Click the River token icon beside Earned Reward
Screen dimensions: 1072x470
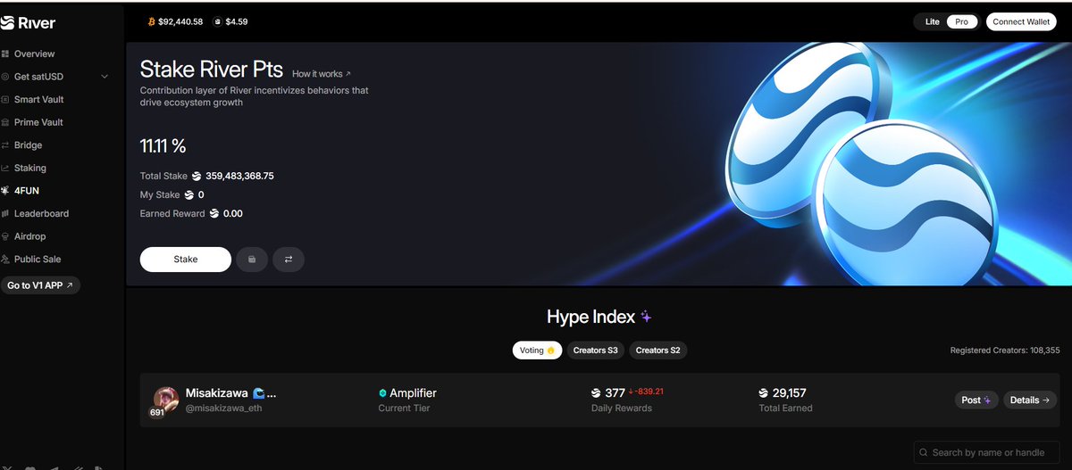[214, 213]
